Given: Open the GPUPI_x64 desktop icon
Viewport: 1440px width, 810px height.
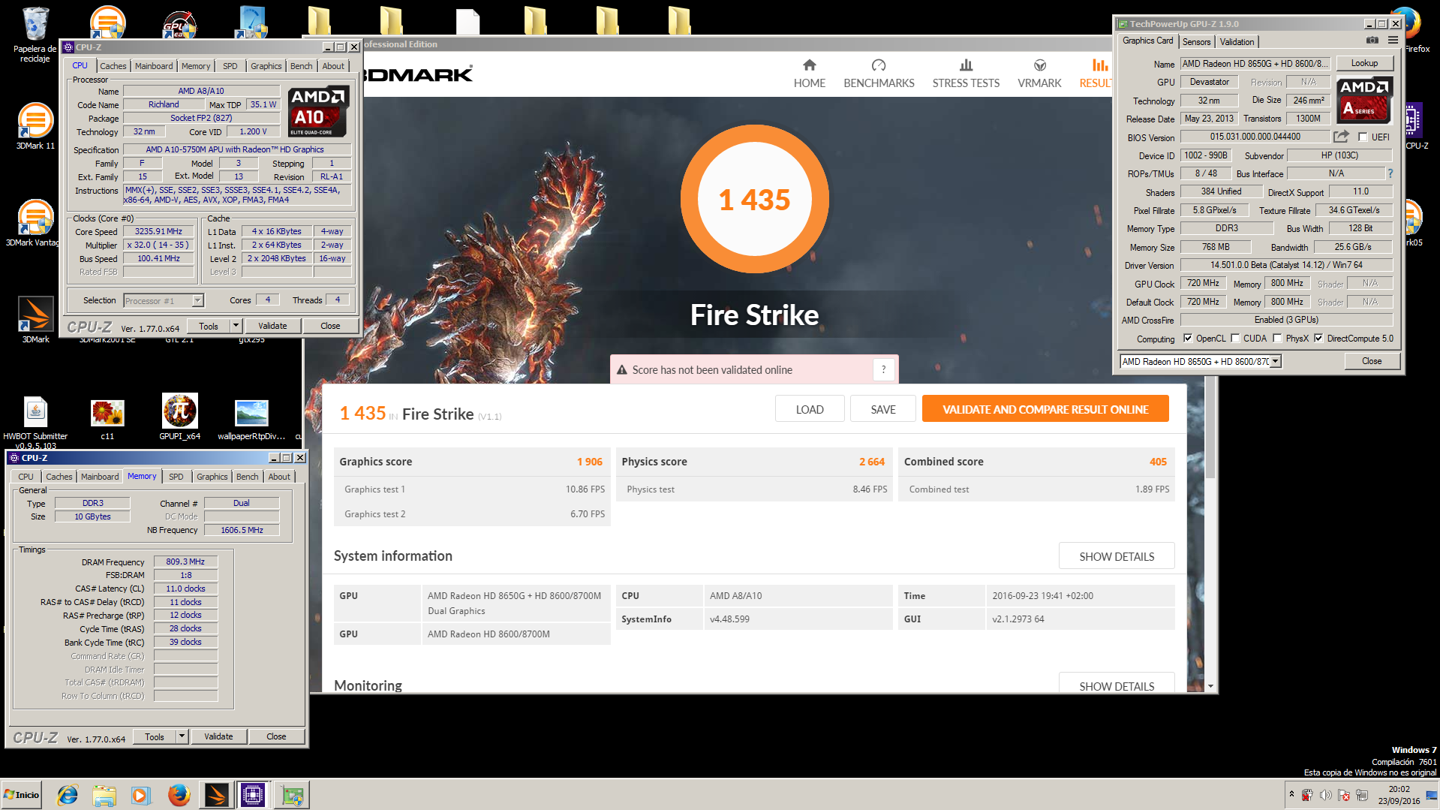Looking at the screenshot, I should pyautogui.click(x=179, y=417).
